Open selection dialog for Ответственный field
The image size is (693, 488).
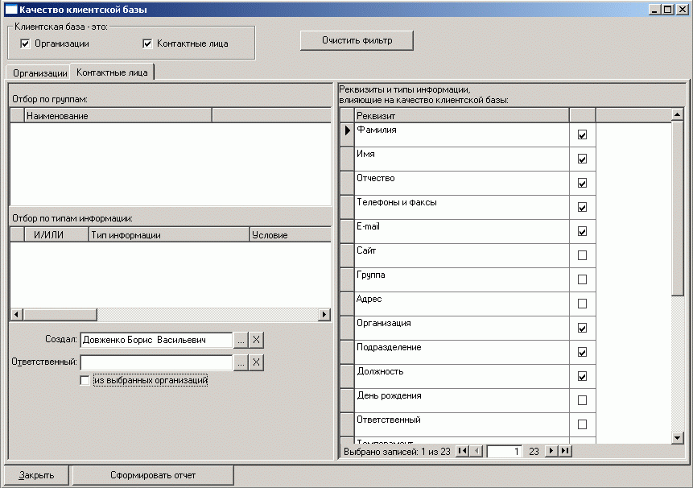[x=241, y=362]
